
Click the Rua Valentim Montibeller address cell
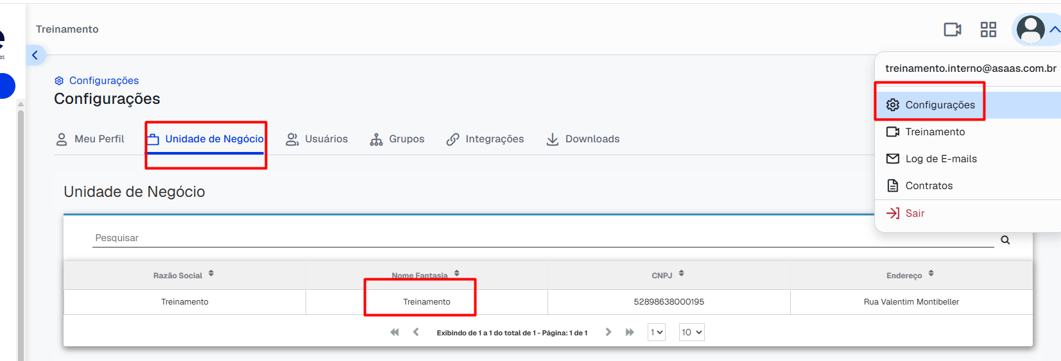coord(911,302)
